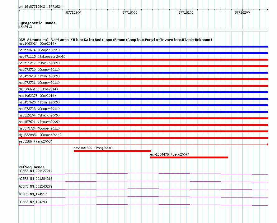This screenshot has height=223, width=277.
Task: Select nsv457620 (Itsara2009) label
Action: [x=39, y=102]
